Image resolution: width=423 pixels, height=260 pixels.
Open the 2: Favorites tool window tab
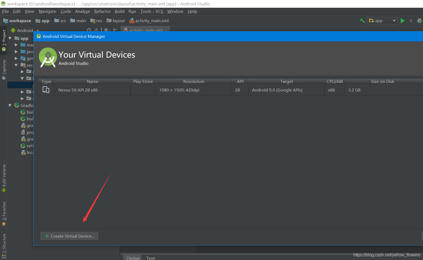(4, 213)
